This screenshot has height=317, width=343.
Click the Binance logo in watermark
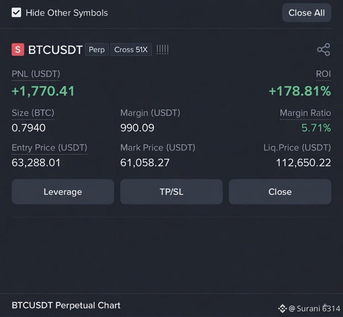282,309
